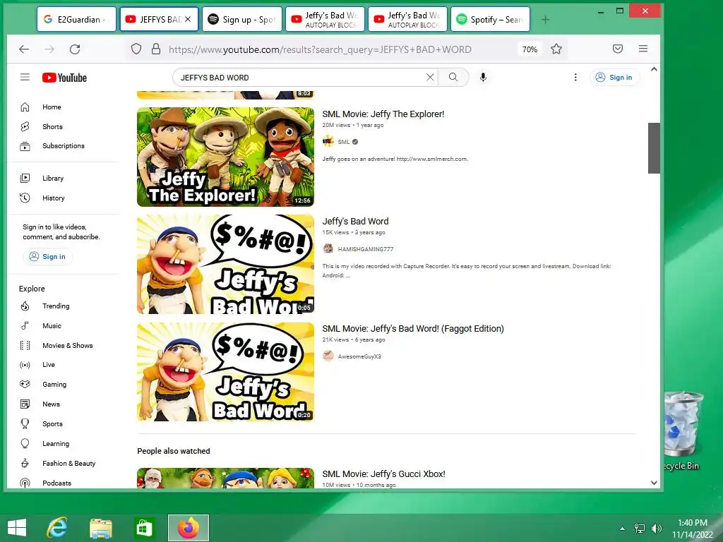Image resolution: width=723 pixels, height=542 pixels.
Task: Click the sidebar Sign in button
Action: (47, 257)
